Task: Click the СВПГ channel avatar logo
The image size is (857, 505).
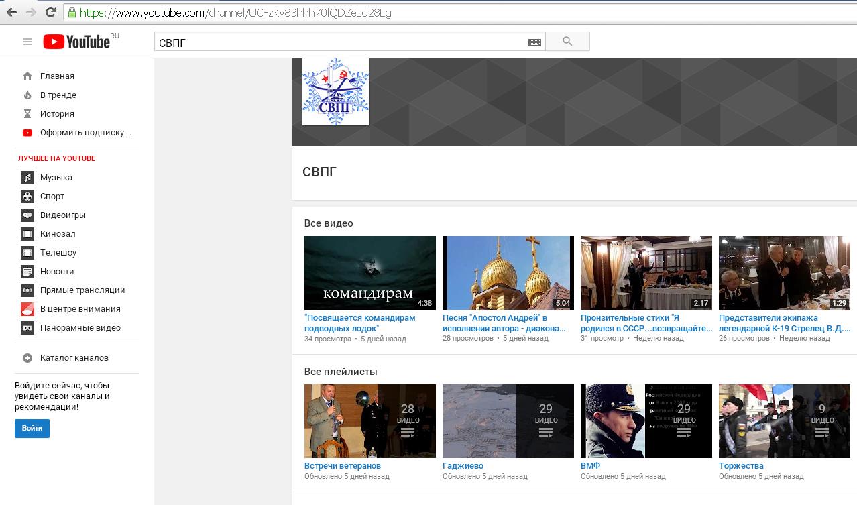Action: [335, 92]
